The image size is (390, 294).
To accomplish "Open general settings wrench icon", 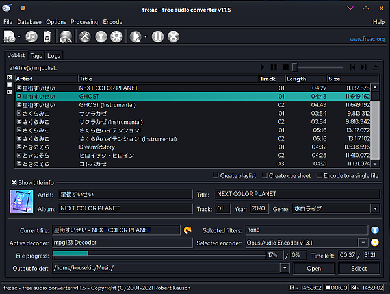I will click(x=85, y=36).
